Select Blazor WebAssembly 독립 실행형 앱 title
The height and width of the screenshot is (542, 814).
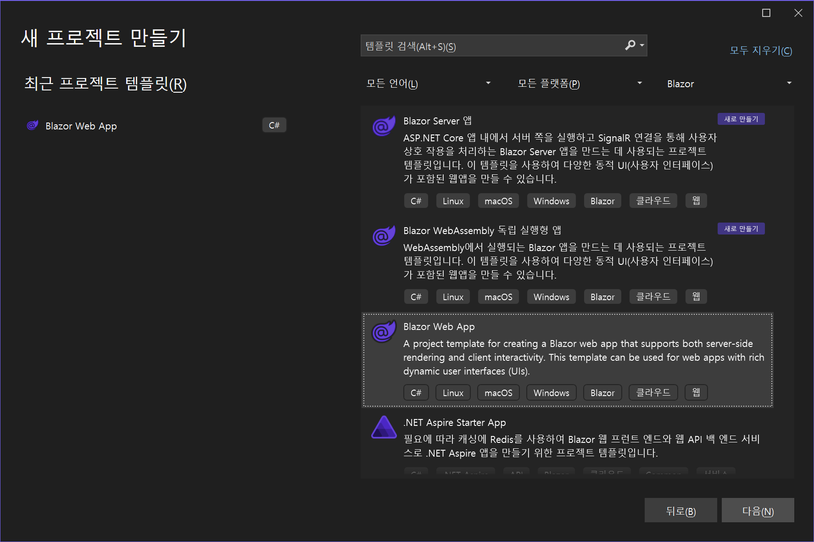pyautogui.click(x=482, y=230)
